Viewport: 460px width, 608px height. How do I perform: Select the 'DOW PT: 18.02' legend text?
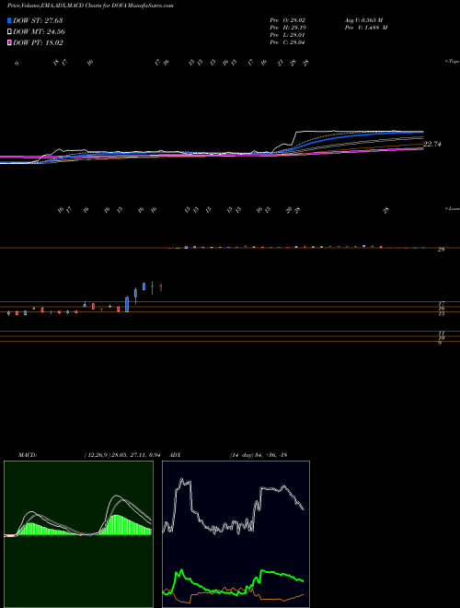tap(38, 42)
